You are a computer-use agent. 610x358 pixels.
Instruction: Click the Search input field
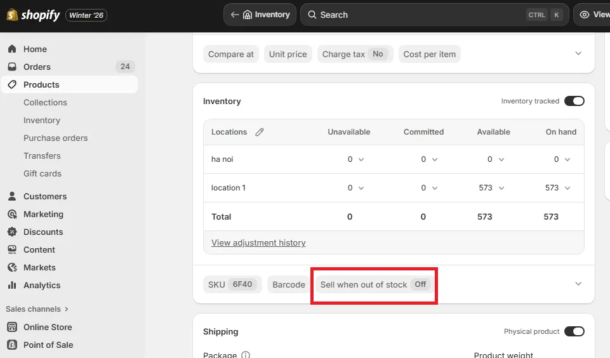[435, 15]
